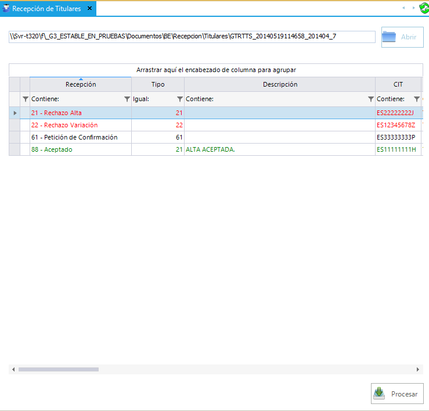Click Tipo cell 22 in Rechazo Variación row
The height and width of the screenshot is (411, 429).
click(158, 125)
